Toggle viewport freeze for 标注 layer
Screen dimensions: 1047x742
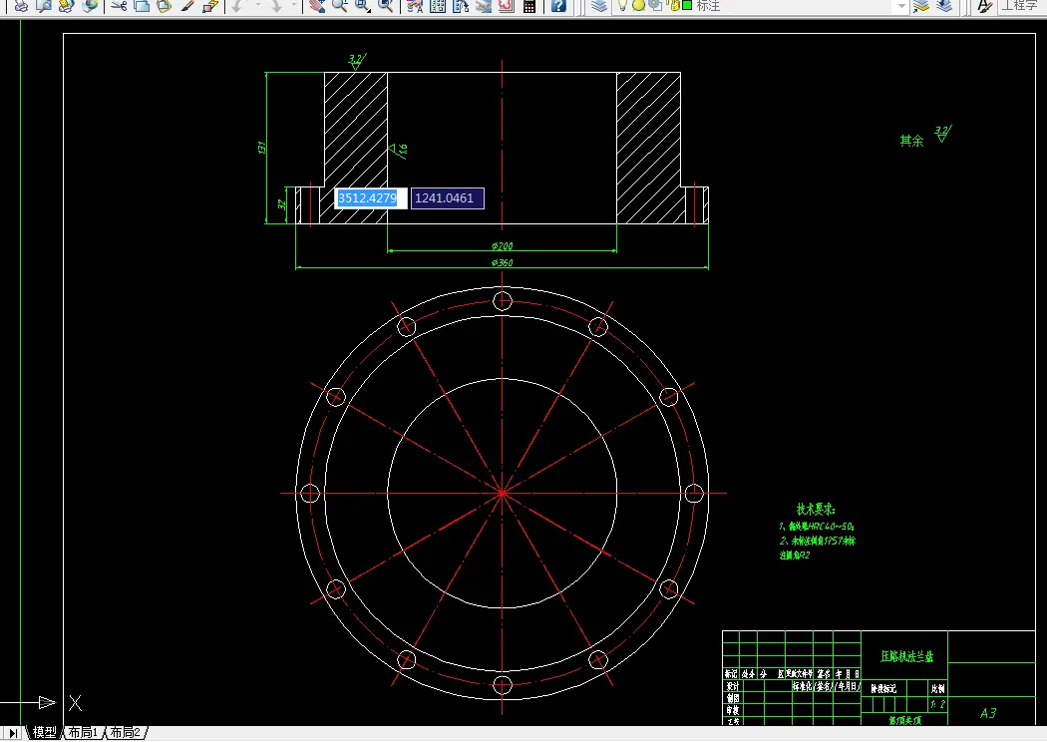pos(655,5)
